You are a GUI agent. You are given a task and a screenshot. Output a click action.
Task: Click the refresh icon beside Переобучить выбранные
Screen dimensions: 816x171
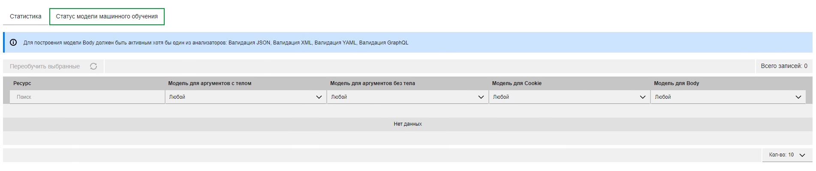pyautogui.click(x=93, y=66)
